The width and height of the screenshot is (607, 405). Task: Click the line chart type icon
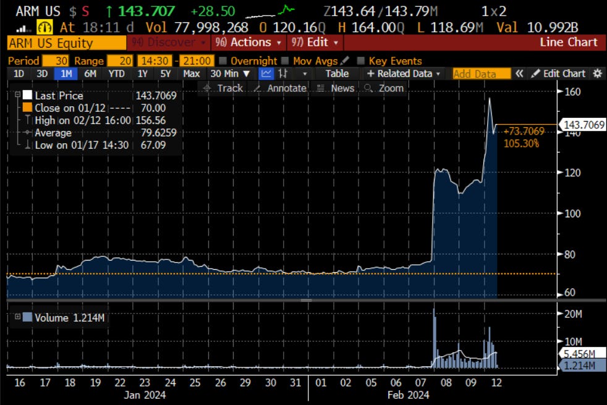(x=266, y=73)
